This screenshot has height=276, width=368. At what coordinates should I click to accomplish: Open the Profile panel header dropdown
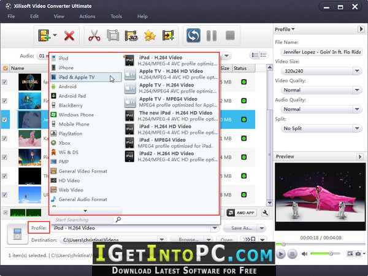coord(285,29)
